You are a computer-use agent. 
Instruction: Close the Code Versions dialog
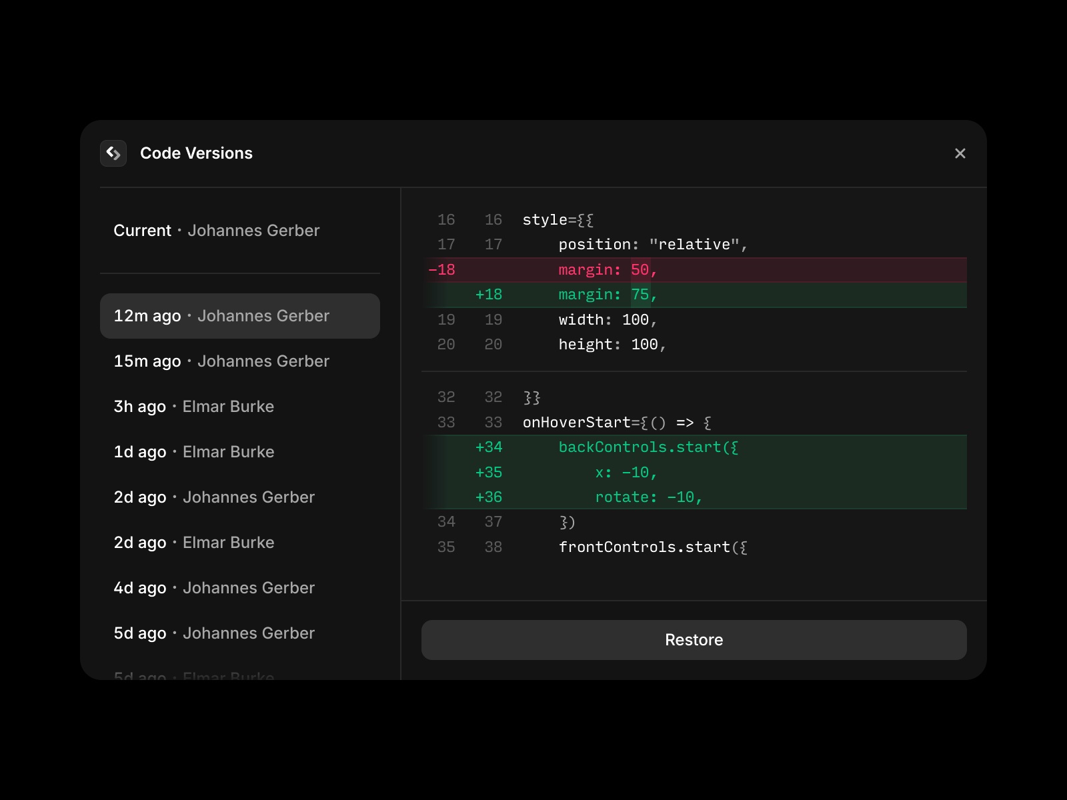coord(960,153)
